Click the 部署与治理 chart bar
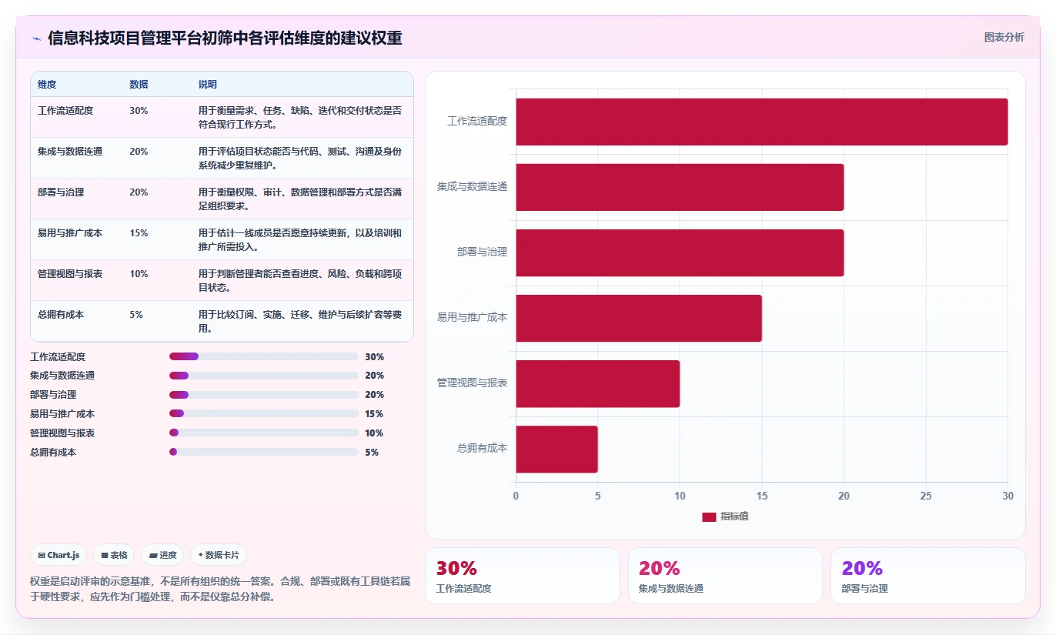Viewport: 1056px width, 635px height. pyautogui.click(x=680, y=252)
